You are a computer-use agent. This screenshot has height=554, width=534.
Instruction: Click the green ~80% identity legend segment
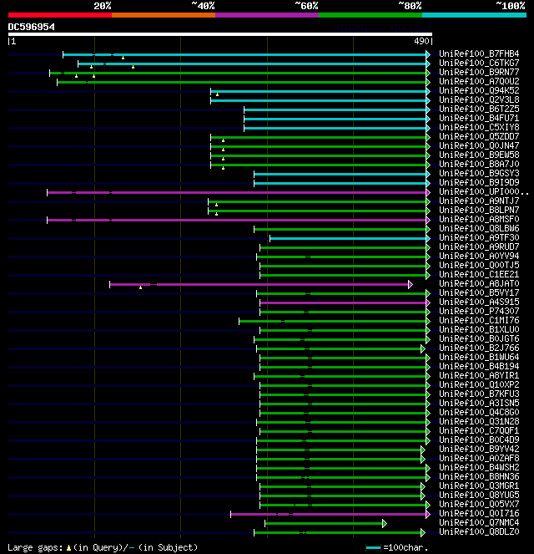pyautogui.click(x=370, y=15)
